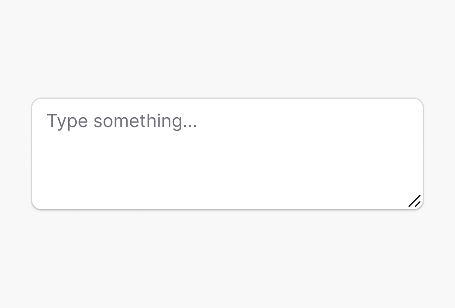Click the blank margin left of the text box
The image size is (455, 308).
click(x=15, y=154)
